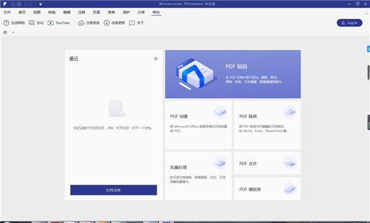This screenshot has height=223, width=370.
Task: Open the PDF 转换 card
Action: (268, 125)
